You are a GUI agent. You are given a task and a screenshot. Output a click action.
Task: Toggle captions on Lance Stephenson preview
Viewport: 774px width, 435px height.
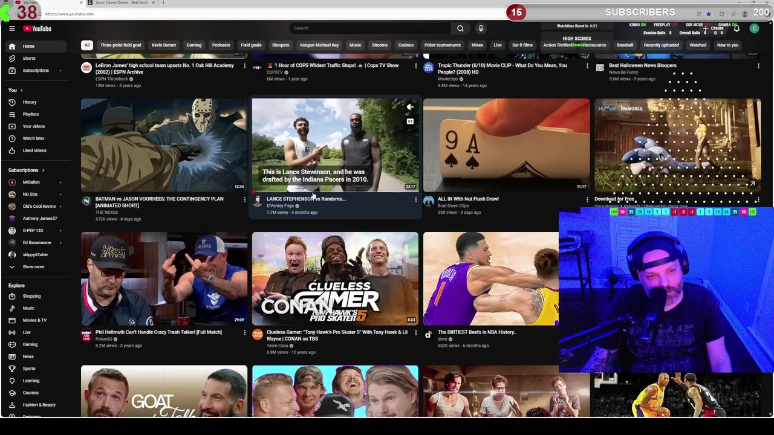[410, 121]
